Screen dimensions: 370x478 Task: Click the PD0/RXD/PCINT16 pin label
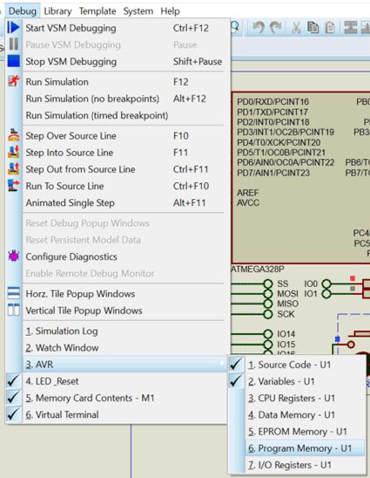(x=273, y=101)
